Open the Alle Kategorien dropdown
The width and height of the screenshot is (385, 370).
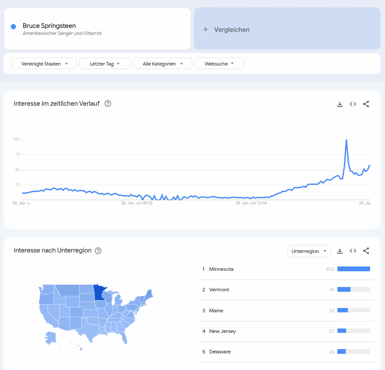162,64
